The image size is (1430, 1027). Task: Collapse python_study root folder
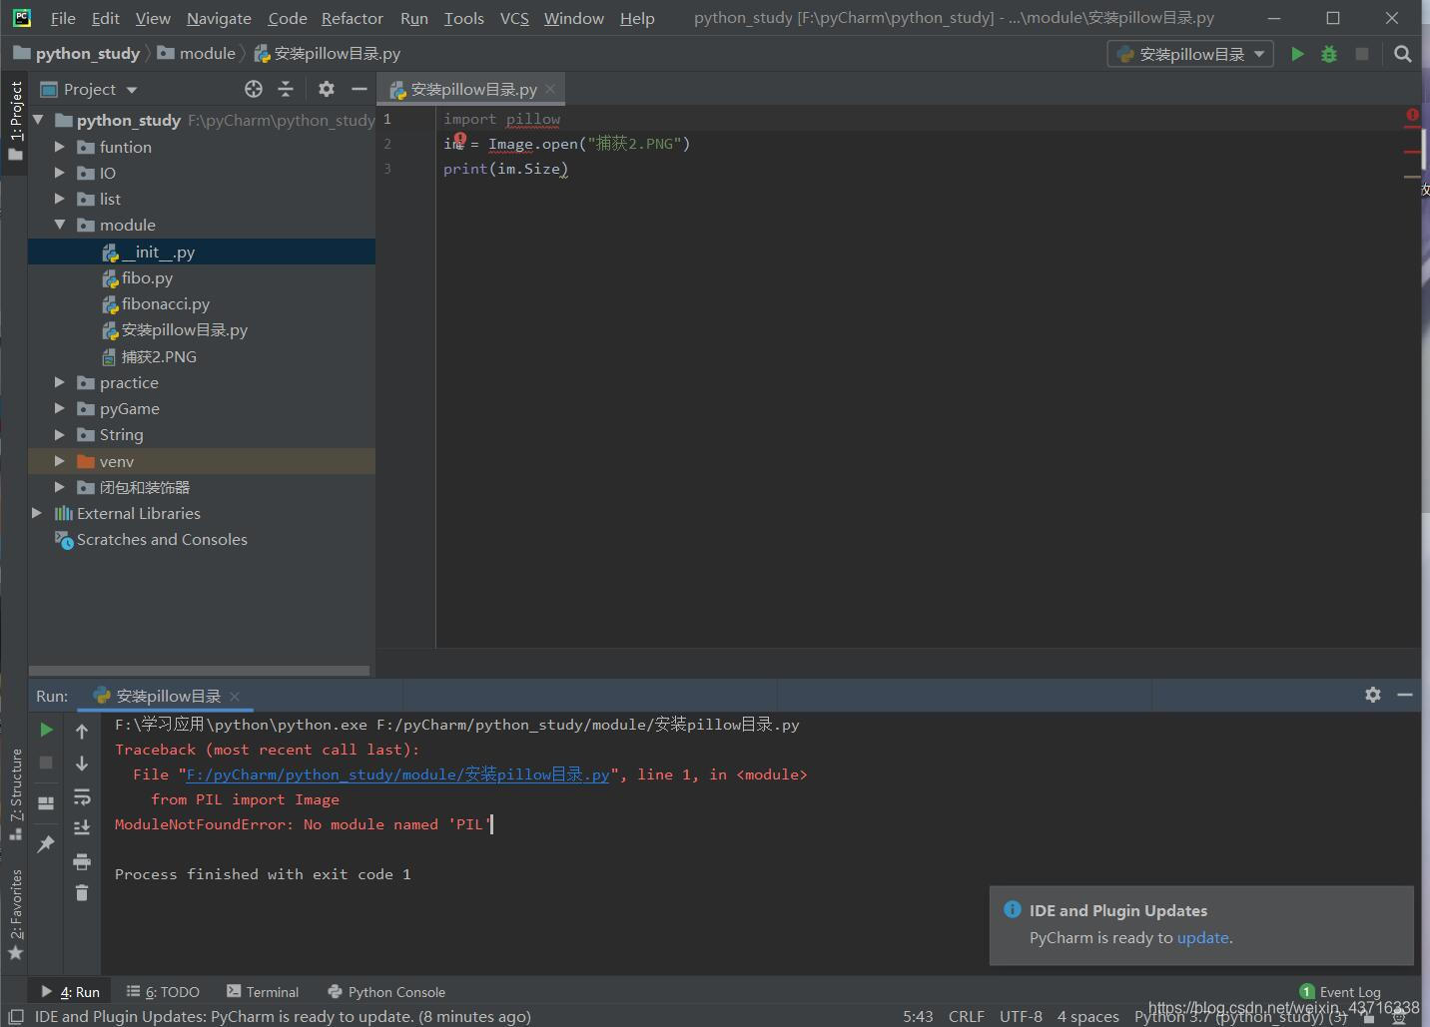[x=38, y=120]
